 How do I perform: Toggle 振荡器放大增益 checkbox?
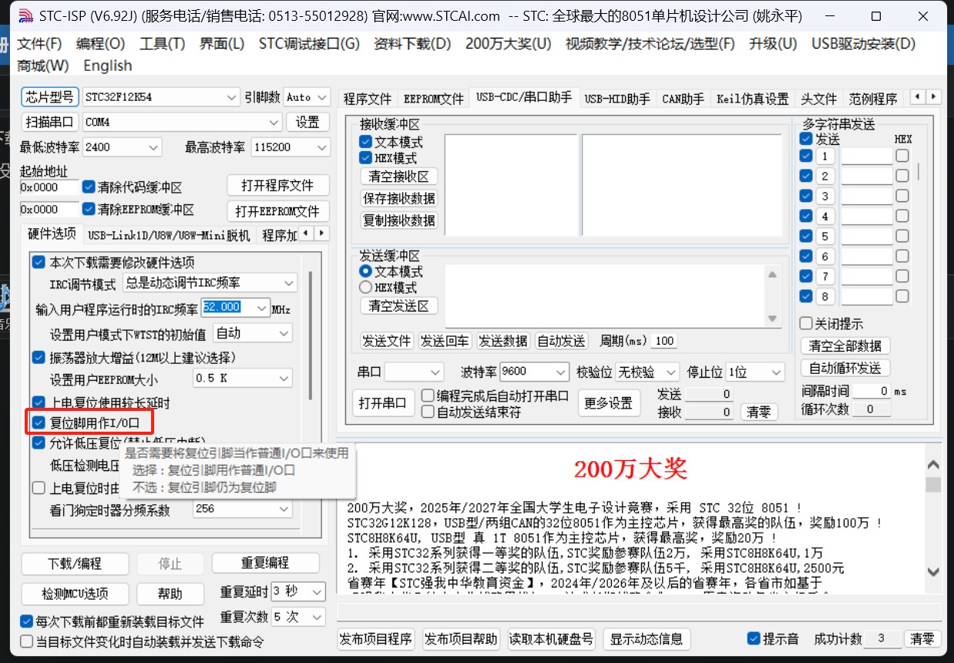[x=39, y=358]
